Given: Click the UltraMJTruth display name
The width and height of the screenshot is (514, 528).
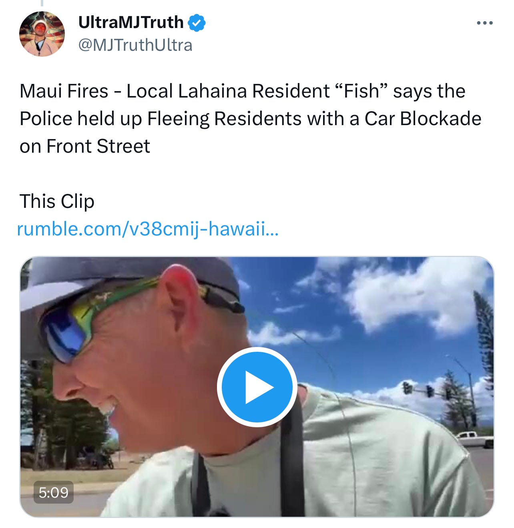Looking at the screenshot, I should [x=131, y=22].
